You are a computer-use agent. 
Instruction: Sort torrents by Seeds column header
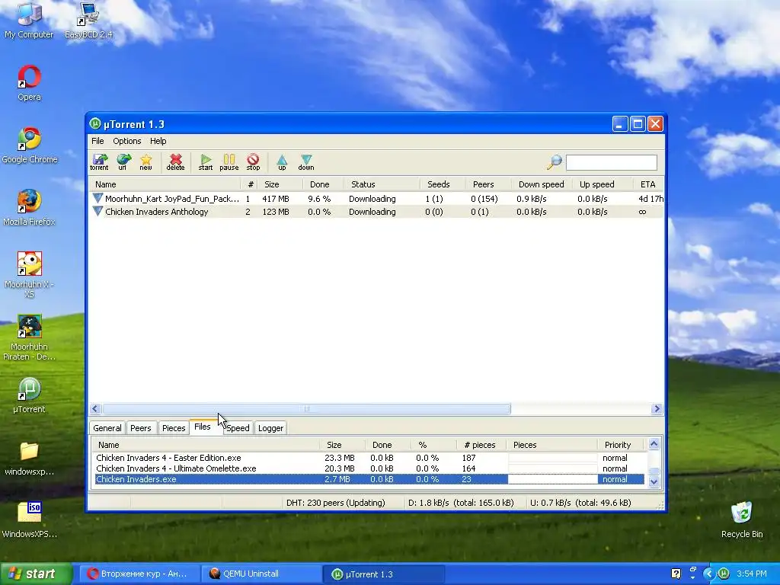coord(443,184)
